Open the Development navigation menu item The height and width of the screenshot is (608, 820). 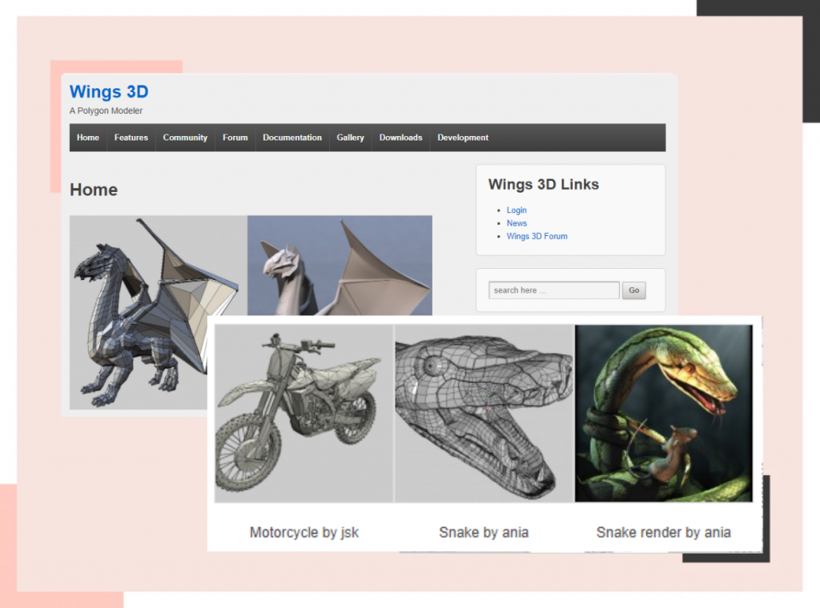462,138
